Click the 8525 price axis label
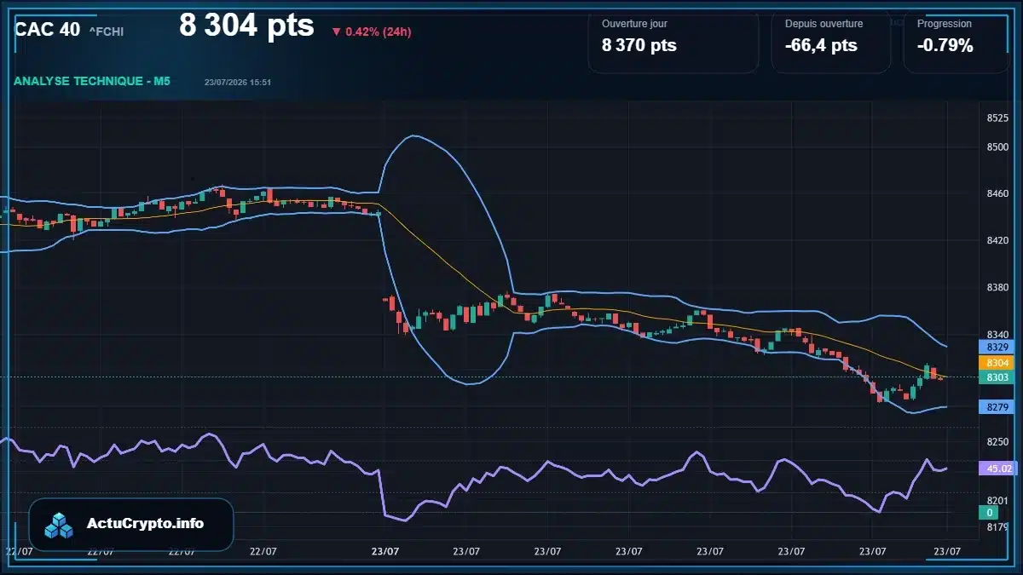The image size is (1023, 575). (x=997, y=118)
